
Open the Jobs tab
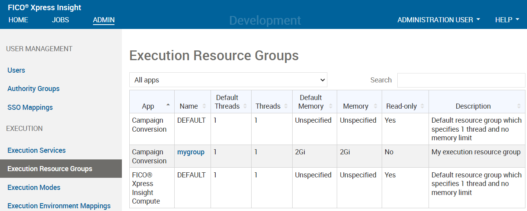point(60,20)
